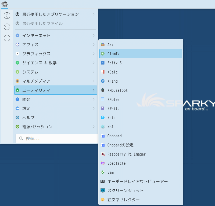Click the search magnifier icon
215x206 pixels.
21,138
